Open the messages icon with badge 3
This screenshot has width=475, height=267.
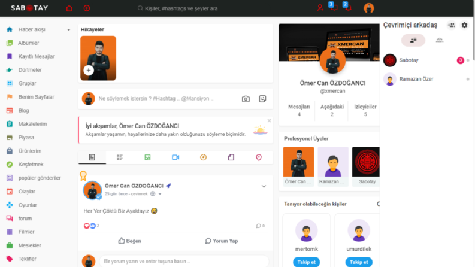[x=334, y=8]
